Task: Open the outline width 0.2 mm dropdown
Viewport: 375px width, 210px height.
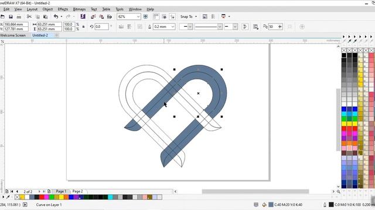Action: (173, 27)
